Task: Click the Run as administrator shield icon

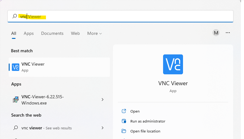Action: click(x=124, y=121)
